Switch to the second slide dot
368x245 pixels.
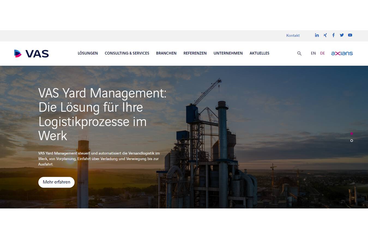coord(352,140)
